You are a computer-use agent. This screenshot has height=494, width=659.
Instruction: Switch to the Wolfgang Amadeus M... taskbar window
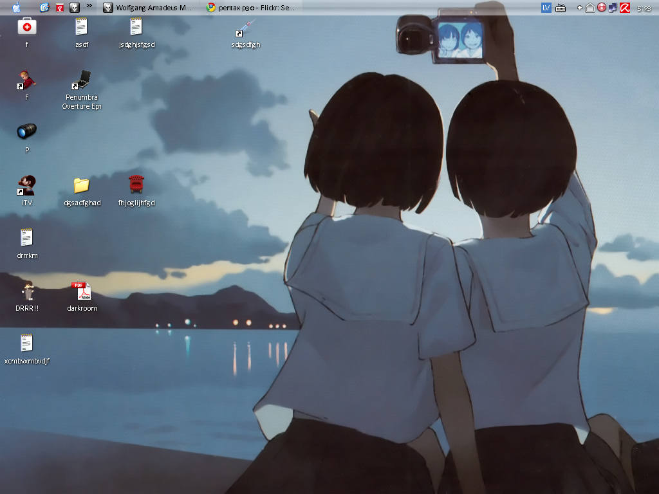tap(147, 8)
